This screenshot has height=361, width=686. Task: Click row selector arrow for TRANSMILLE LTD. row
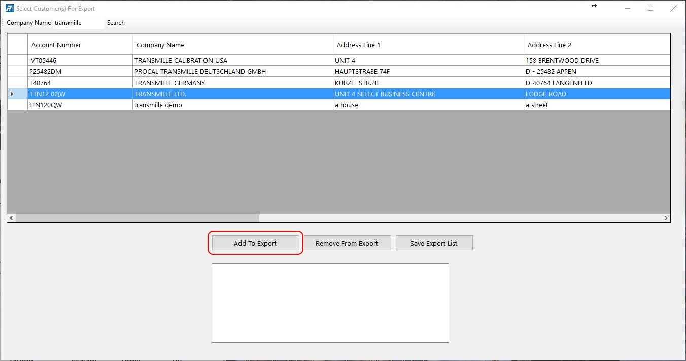tap(17, 94)
